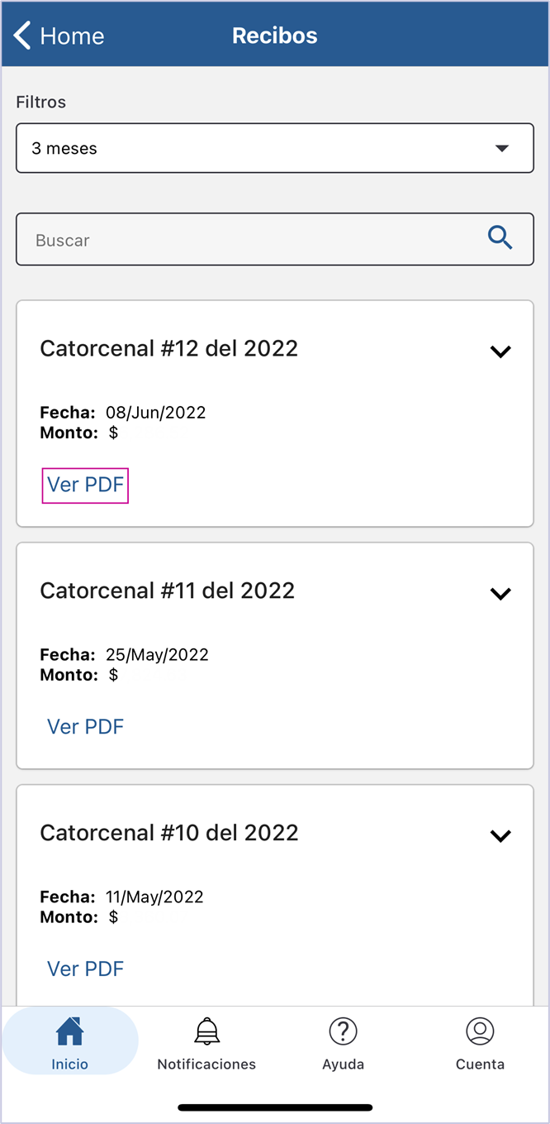The height and width of the screenshot is (1124, 550).
Task: Open Ver PDF for 25/May/2022 receipt
Action: click(x=85, y=727)
